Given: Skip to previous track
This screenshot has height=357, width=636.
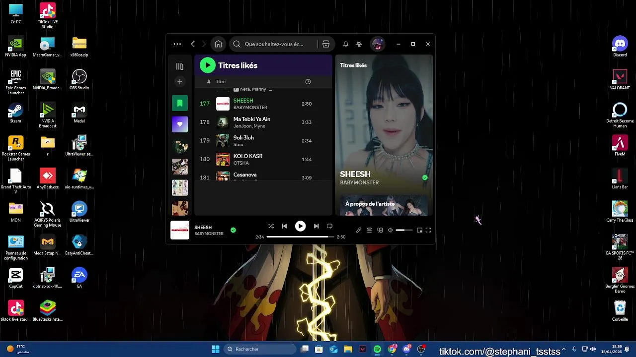Looking at the screenshot, I should tap(284, 226).
